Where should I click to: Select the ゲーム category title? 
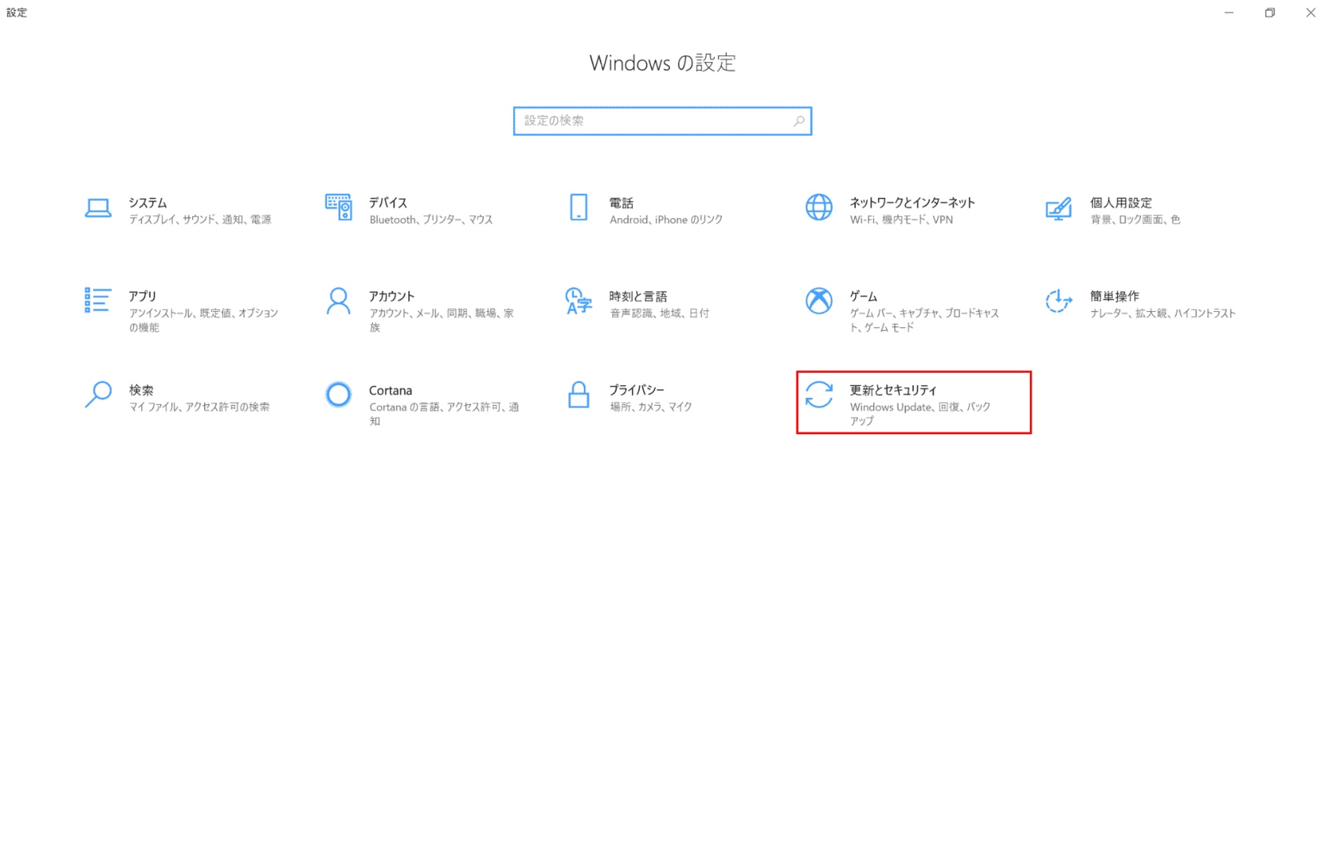click(864, 296)
